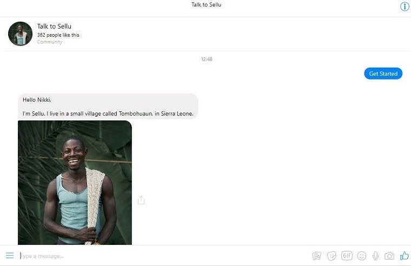Click the photo attachment icon

pos(317,256)
